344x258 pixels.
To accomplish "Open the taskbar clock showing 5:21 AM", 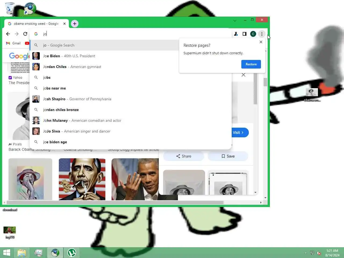I will (x=332, y=253).
